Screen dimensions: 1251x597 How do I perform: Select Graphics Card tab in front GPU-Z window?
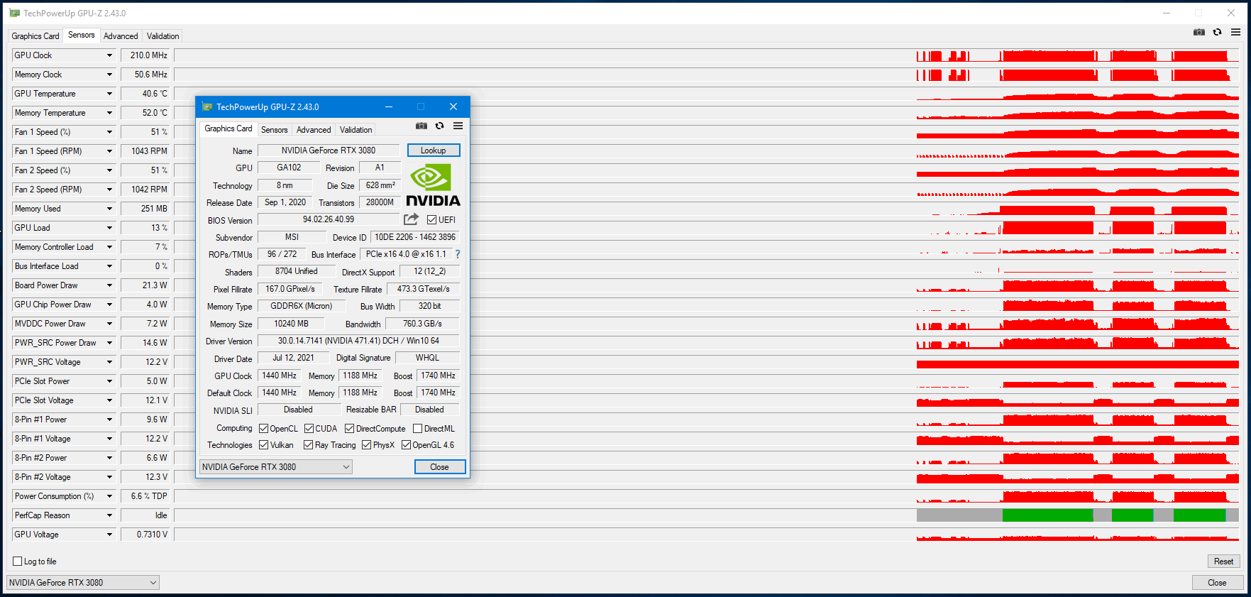228,128
